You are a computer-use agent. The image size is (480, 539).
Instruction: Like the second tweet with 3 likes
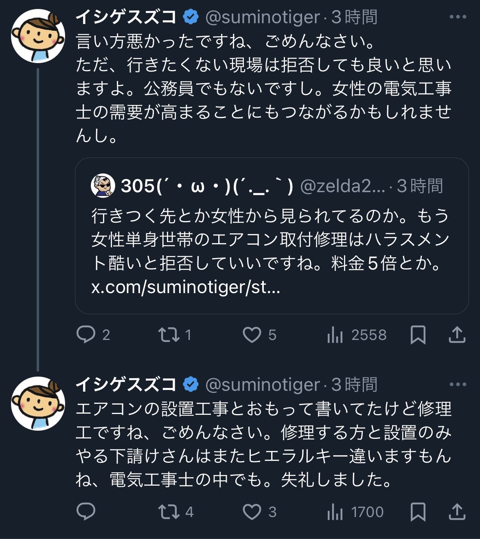coord(252,512)
